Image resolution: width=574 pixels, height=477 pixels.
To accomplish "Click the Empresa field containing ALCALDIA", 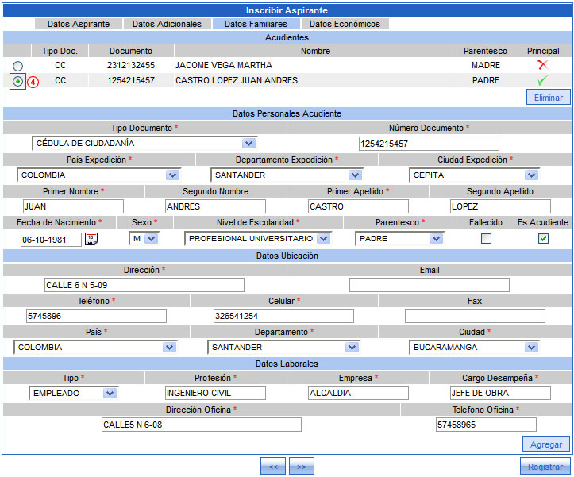I will [x=358, y=393].
